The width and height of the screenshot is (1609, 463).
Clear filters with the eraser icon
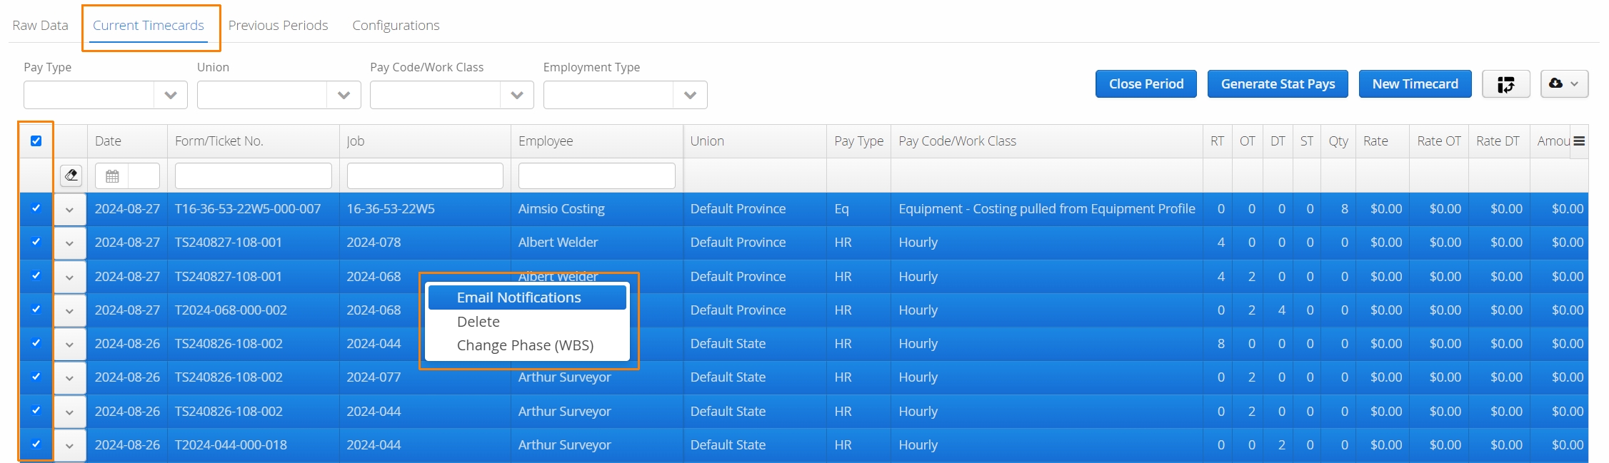click(71, 175)
